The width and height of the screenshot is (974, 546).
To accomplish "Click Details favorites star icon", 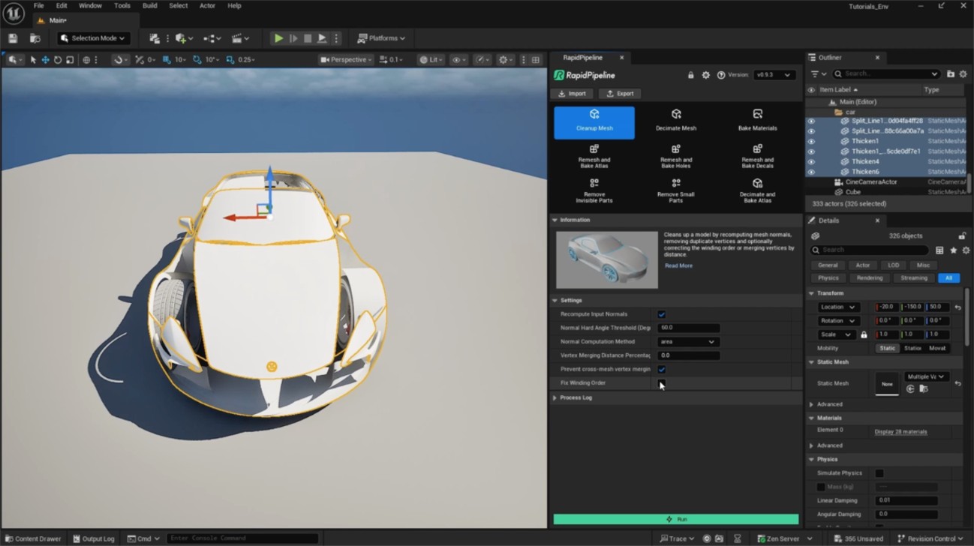I will tap(954, 250).
